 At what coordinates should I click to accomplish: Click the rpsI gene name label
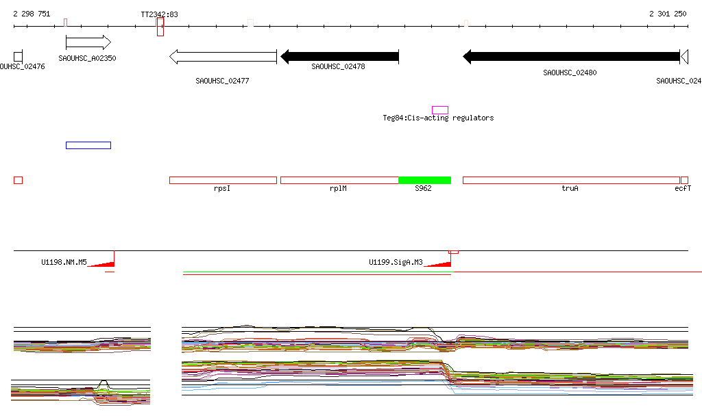pos(222,188)
